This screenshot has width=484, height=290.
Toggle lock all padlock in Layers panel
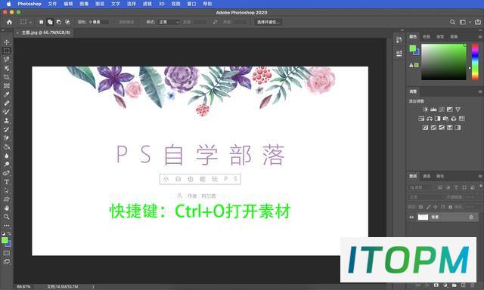coord(450,207)
